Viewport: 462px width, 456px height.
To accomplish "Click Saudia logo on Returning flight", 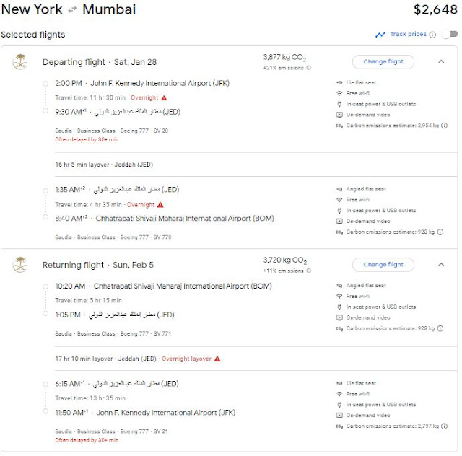I will point(20,264).
